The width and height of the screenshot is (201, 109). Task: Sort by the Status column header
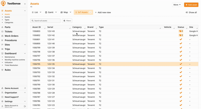181,27
